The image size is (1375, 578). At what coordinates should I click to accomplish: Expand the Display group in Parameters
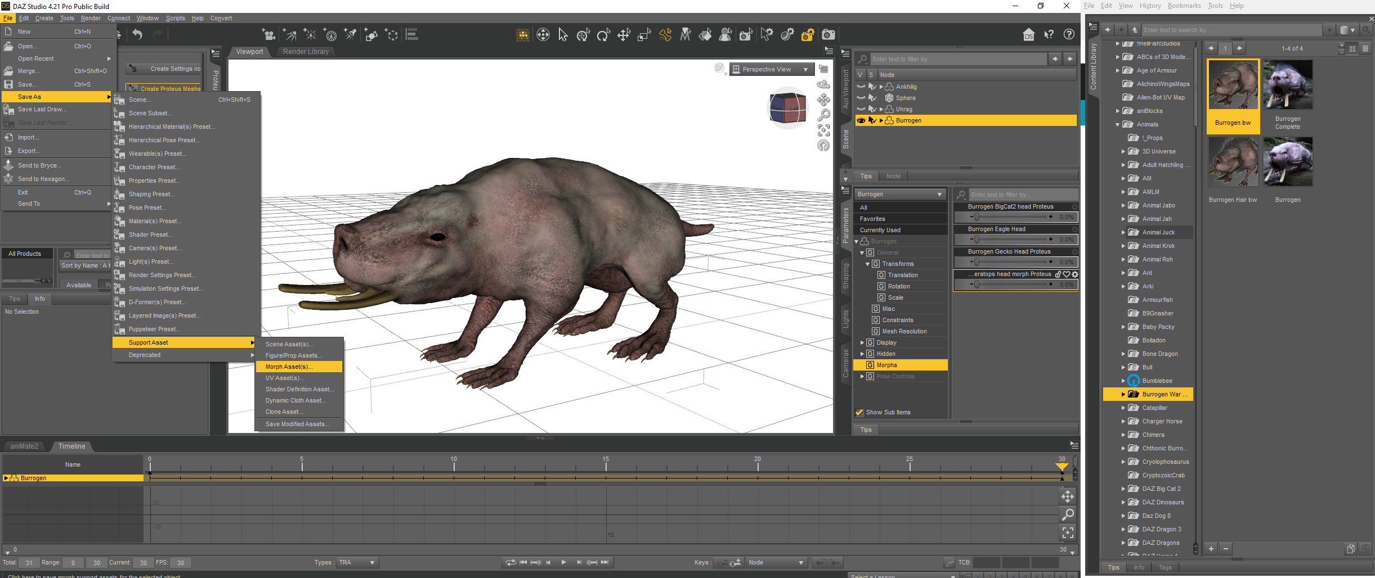click(862, 342)
